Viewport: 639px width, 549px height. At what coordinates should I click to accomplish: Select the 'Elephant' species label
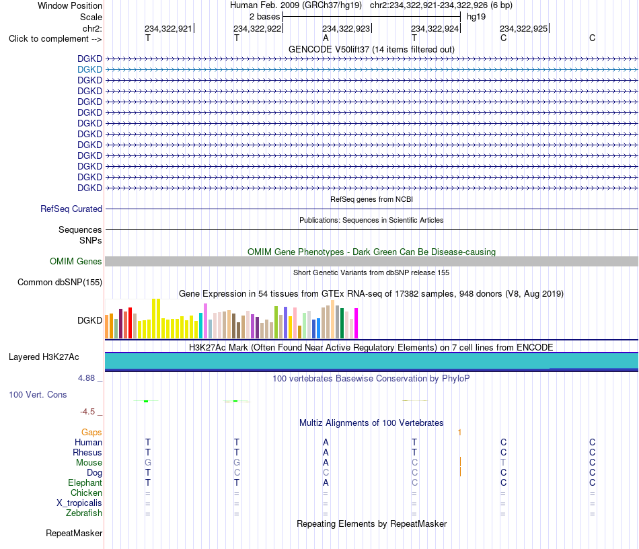pos(85,482)
